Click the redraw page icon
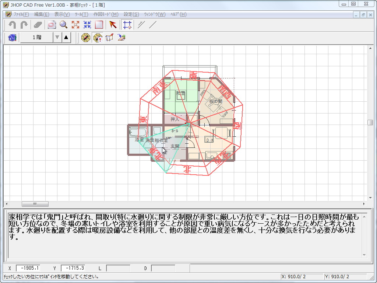This screenshot has height=283, width=377. pos(52,25)
